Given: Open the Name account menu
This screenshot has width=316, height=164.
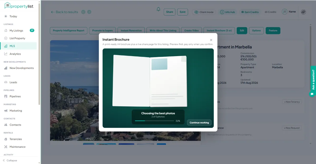Looking at the screenshot, I should 289,12.
